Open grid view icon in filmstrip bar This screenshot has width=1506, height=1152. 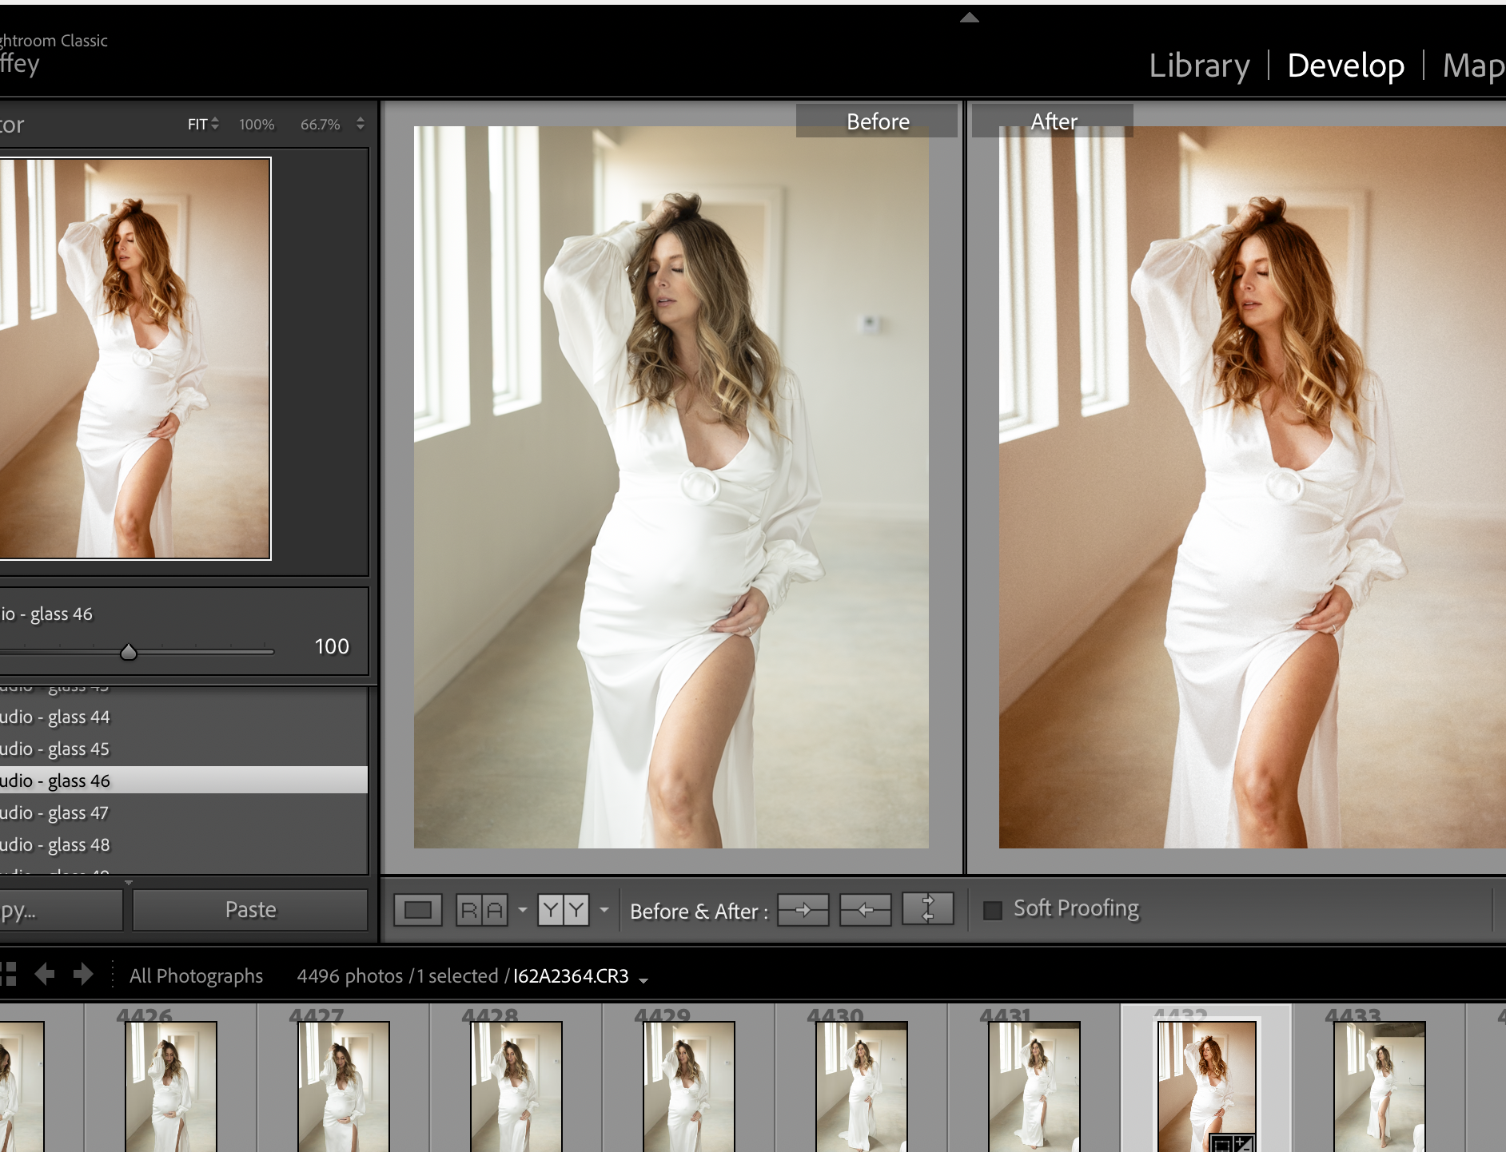click(x=8, y=975)
